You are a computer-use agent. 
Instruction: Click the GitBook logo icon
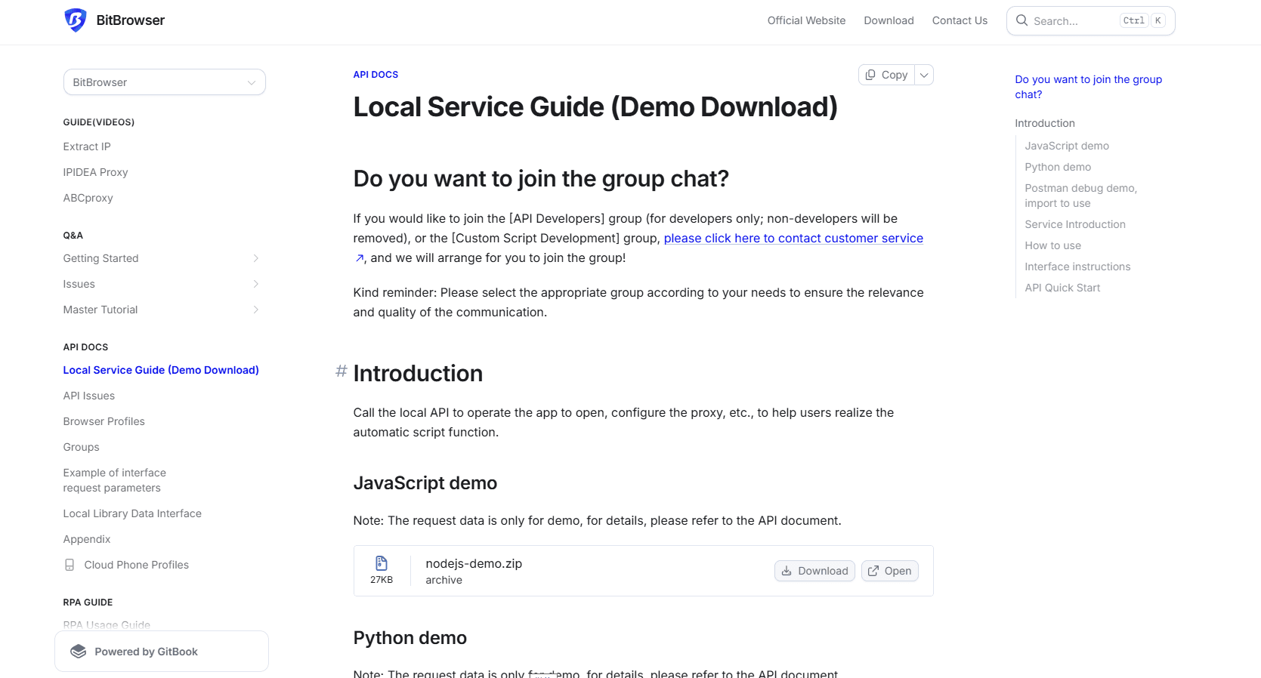click(x=79, y=652)
